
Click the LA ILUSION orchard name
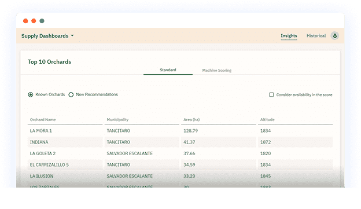click(x=42, y=176)
